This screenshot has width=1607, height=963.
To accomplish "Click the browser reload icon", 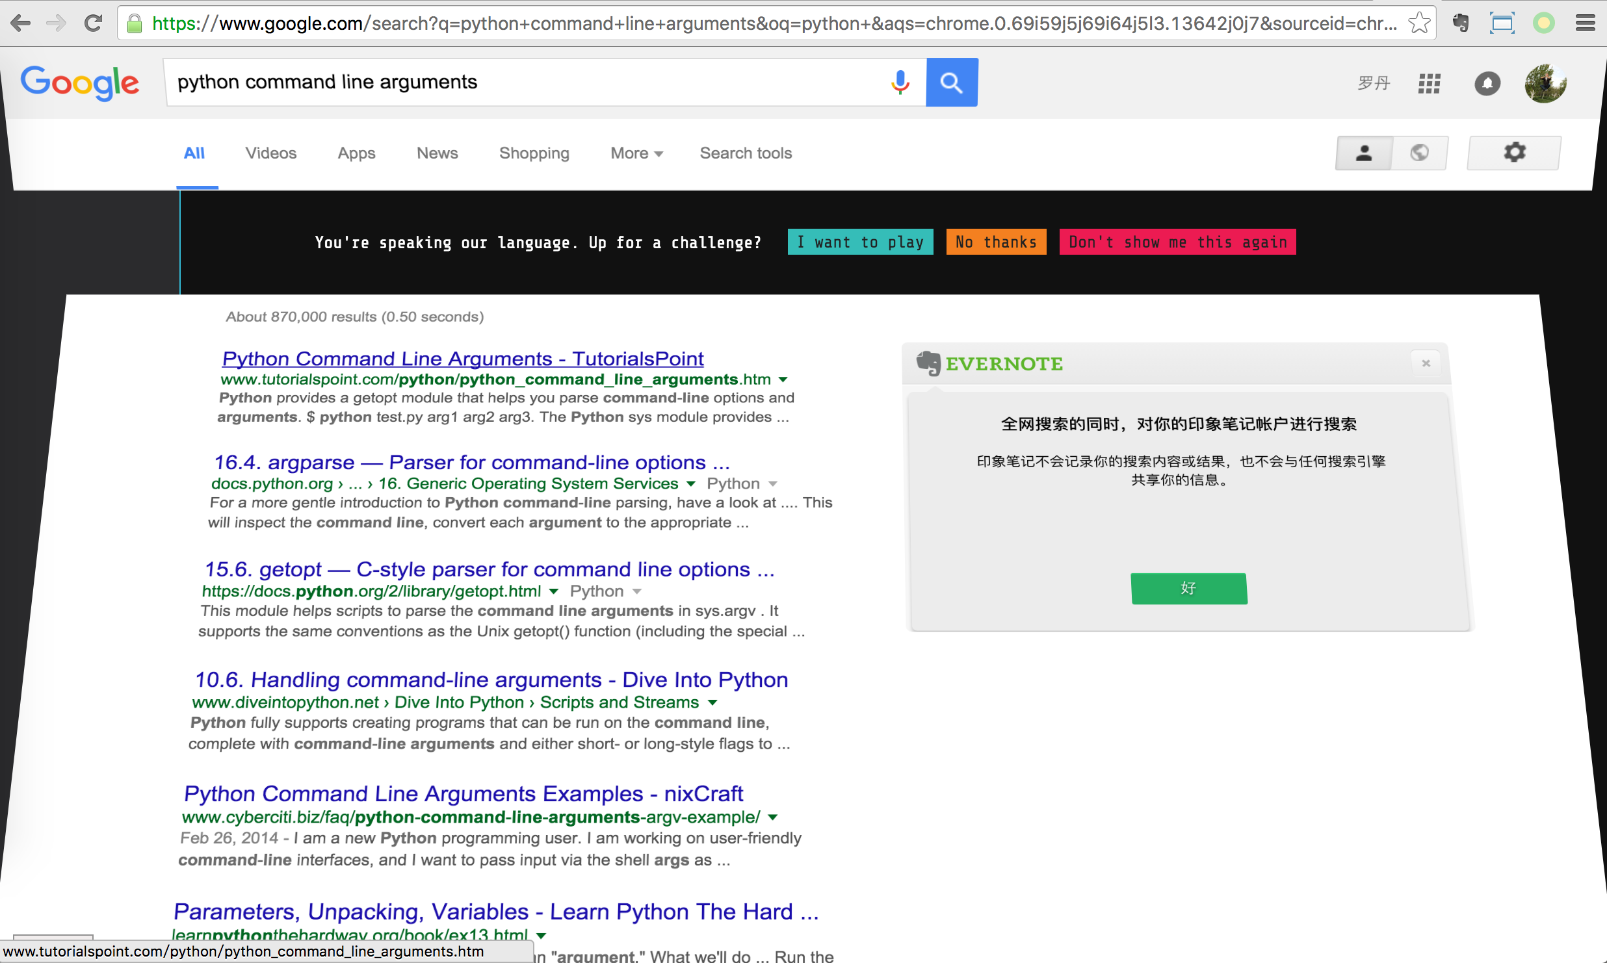I will (x=93, y=23).
